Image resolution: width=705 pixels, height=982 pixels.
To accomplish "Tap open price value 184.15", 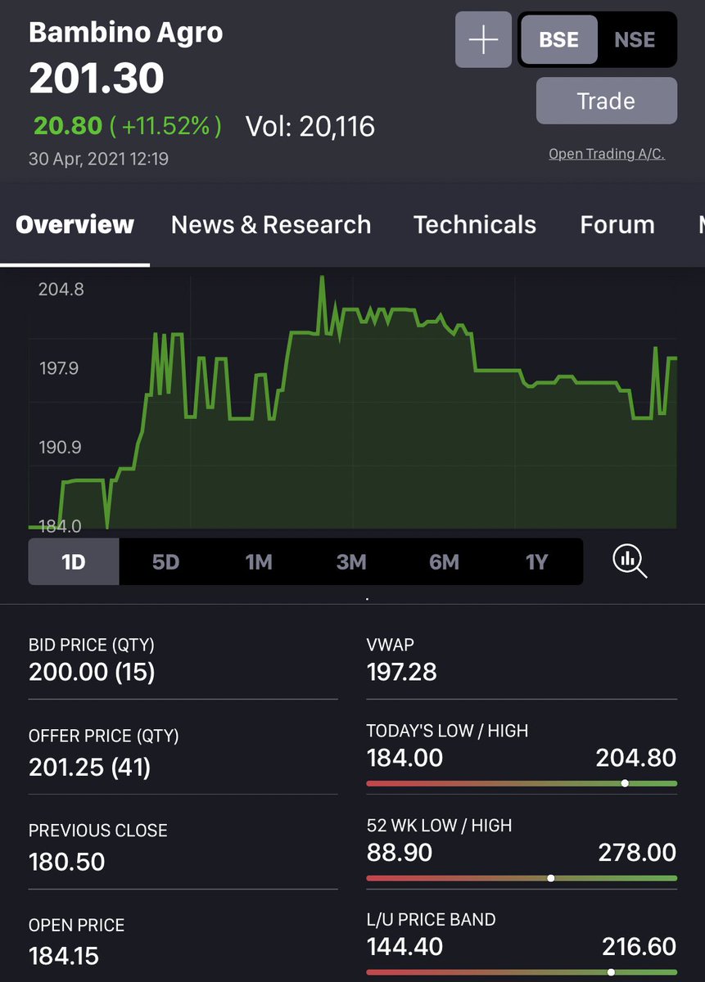I will point(64,956).
